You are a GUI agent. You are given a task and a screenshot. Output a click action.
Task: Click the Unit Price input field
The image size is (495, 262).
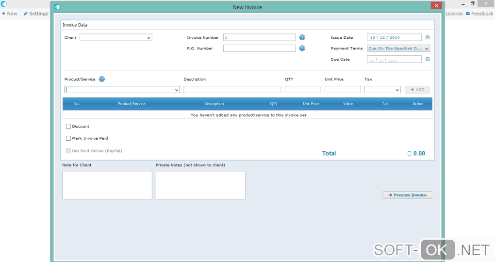(x=343, y=90)
